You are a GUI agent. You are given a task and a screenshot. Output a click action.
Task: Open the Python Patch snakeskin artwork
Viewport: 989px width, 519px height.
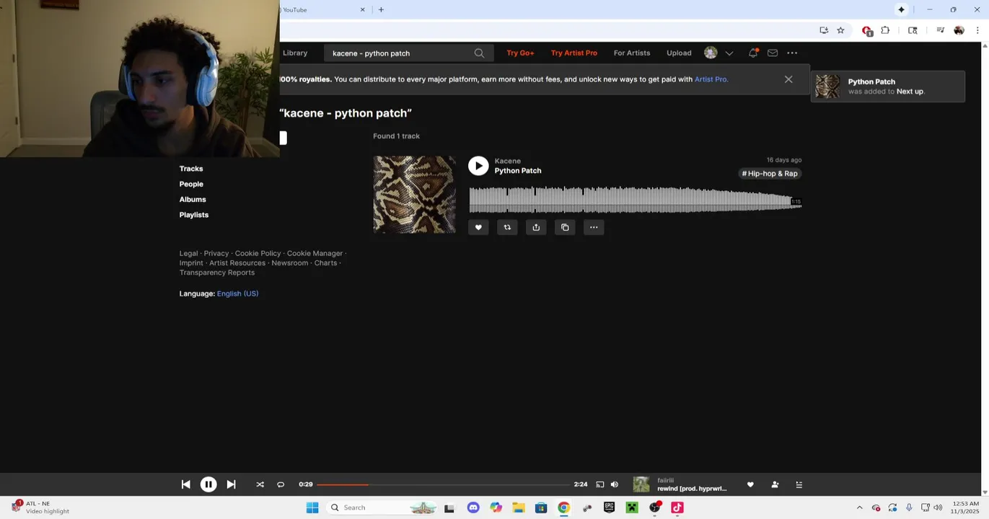[414, 195]
